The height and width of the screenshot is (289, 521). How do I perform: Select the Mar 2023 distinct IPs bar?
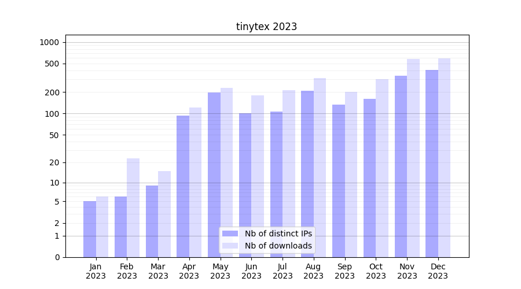point(152,221)
